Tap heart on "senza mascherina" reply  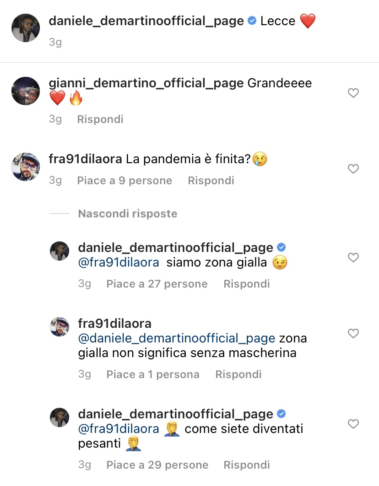[x=353, y=334]
